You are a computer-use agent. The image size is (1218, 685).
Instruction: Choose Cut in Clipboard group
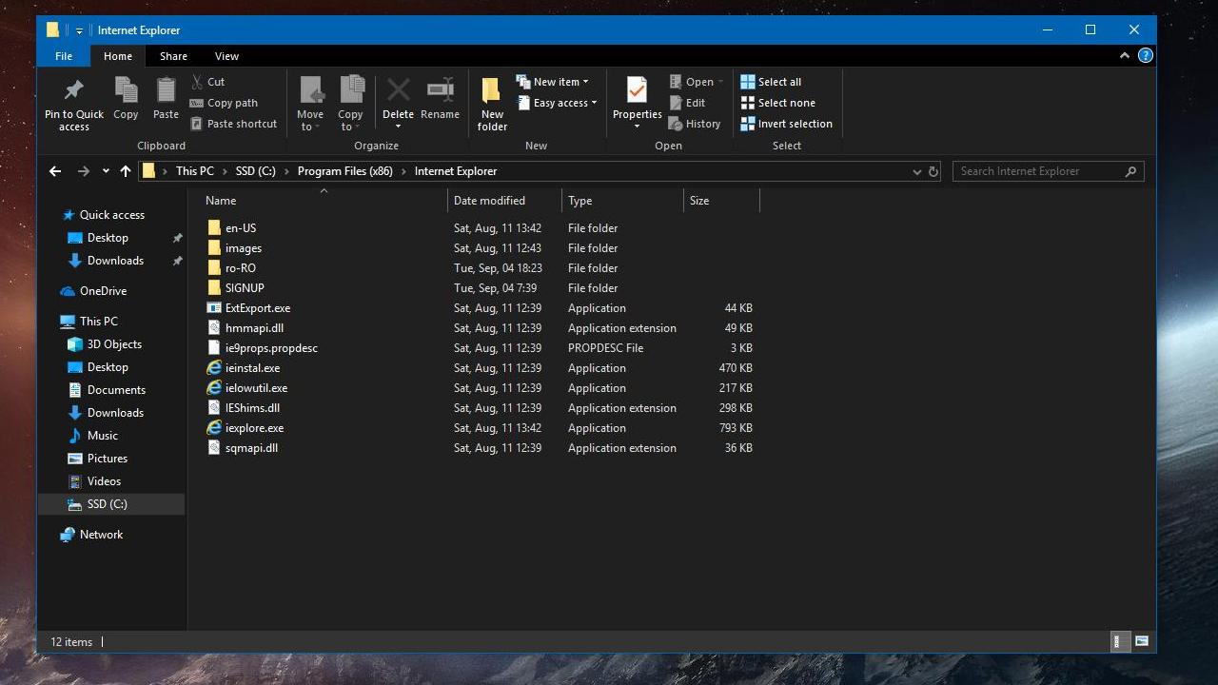click(x=207, y=82)
